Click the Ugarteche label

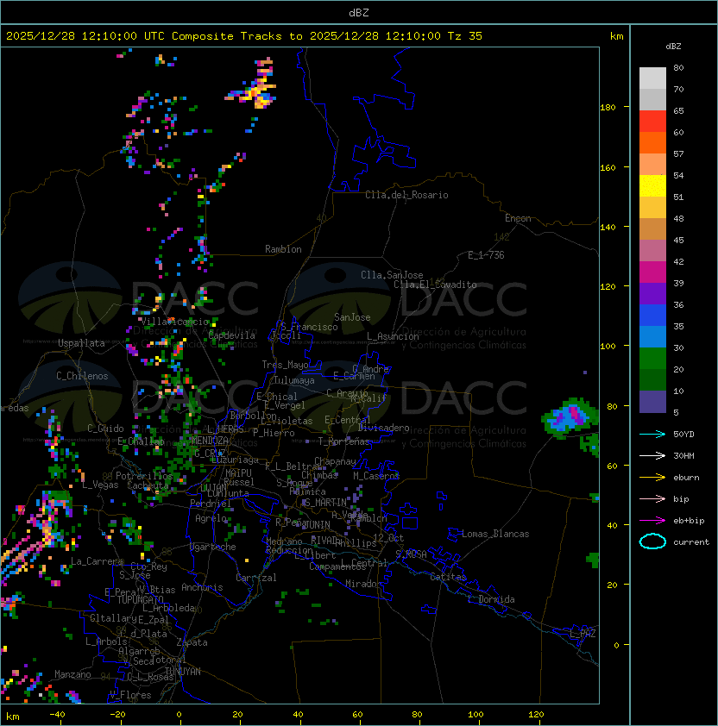click(x=213, y=547)
